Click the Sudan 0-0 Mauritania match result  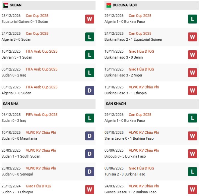point(19,138)
